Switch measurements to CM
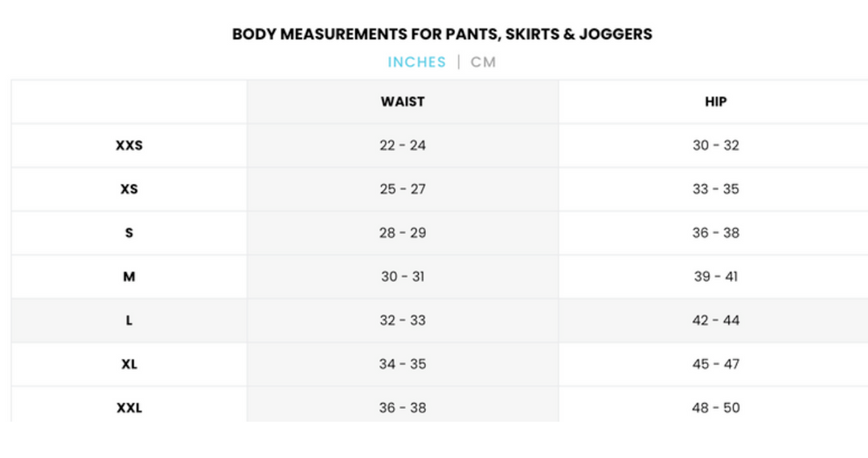 pyautogui.click(x=483, y=62)
